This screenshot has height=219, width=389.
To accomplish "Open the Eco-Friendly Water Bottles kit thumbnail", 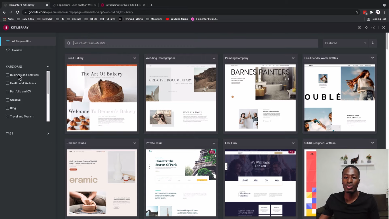I will pos(339,98).
